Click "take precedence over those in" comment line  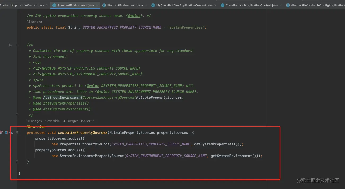[114, 92]
